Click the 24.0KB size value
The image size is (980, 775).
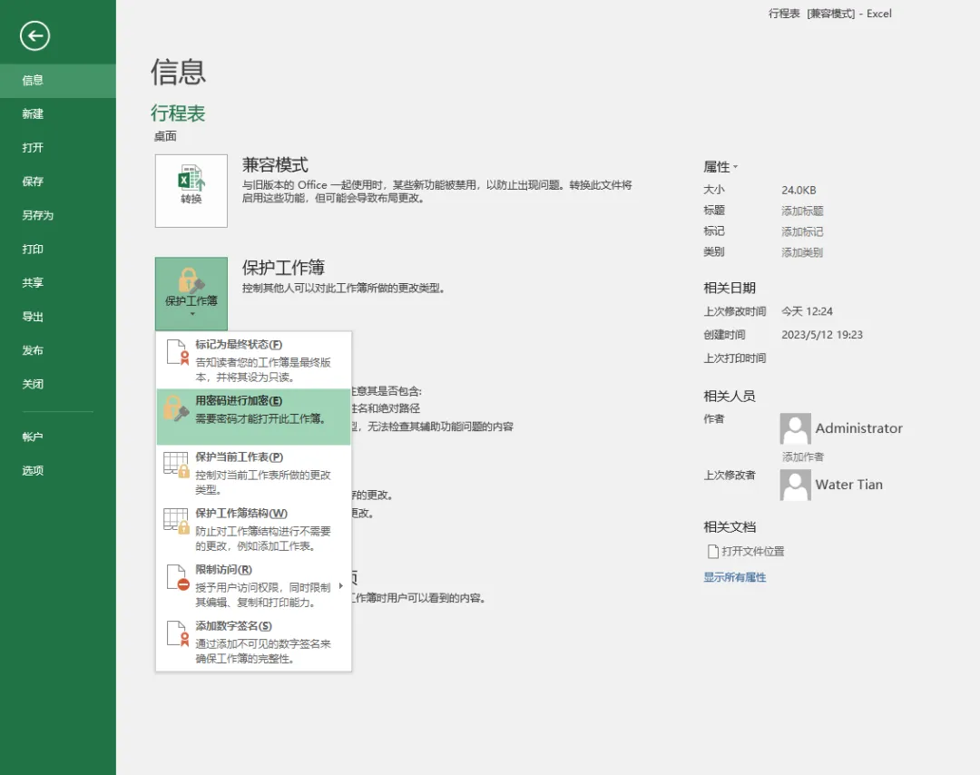tap(799, 190)
